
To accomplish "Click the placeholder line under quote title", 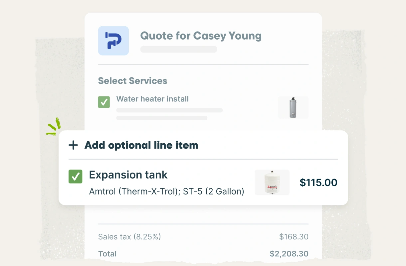I will (179, 49).
